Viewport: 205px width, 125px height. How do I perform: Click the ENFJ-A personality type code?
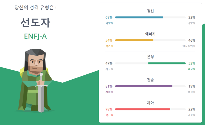[x=35, y=36]
